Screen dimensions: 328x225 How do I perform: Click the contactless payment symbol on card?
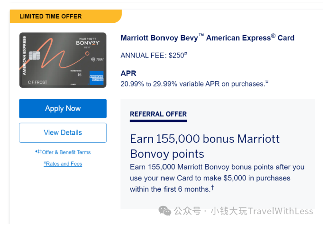coord(92,59)
